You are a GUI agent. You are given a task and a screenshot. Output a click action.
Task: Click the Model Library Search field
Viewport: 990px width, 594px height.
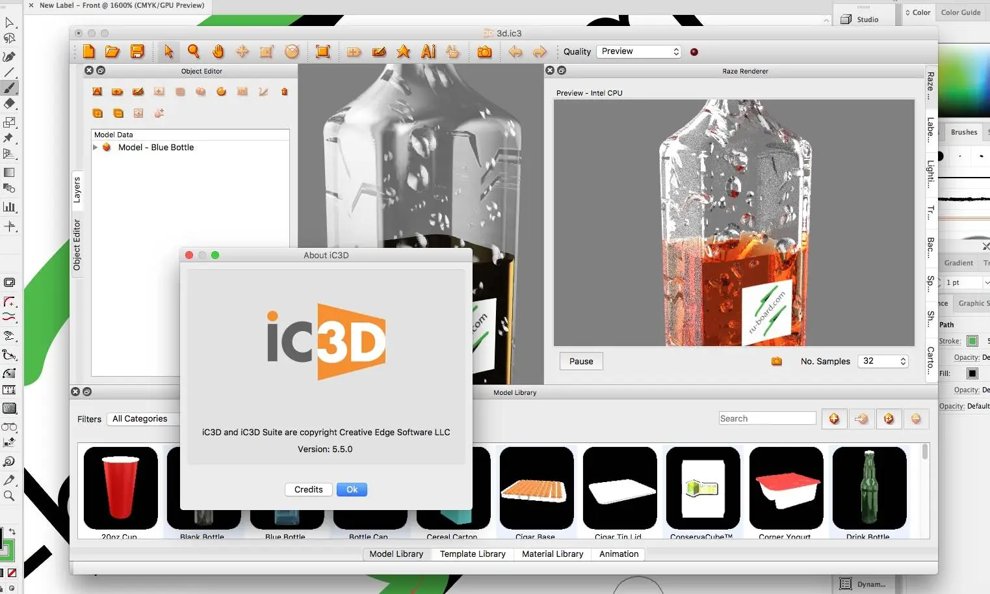(767, 418)
